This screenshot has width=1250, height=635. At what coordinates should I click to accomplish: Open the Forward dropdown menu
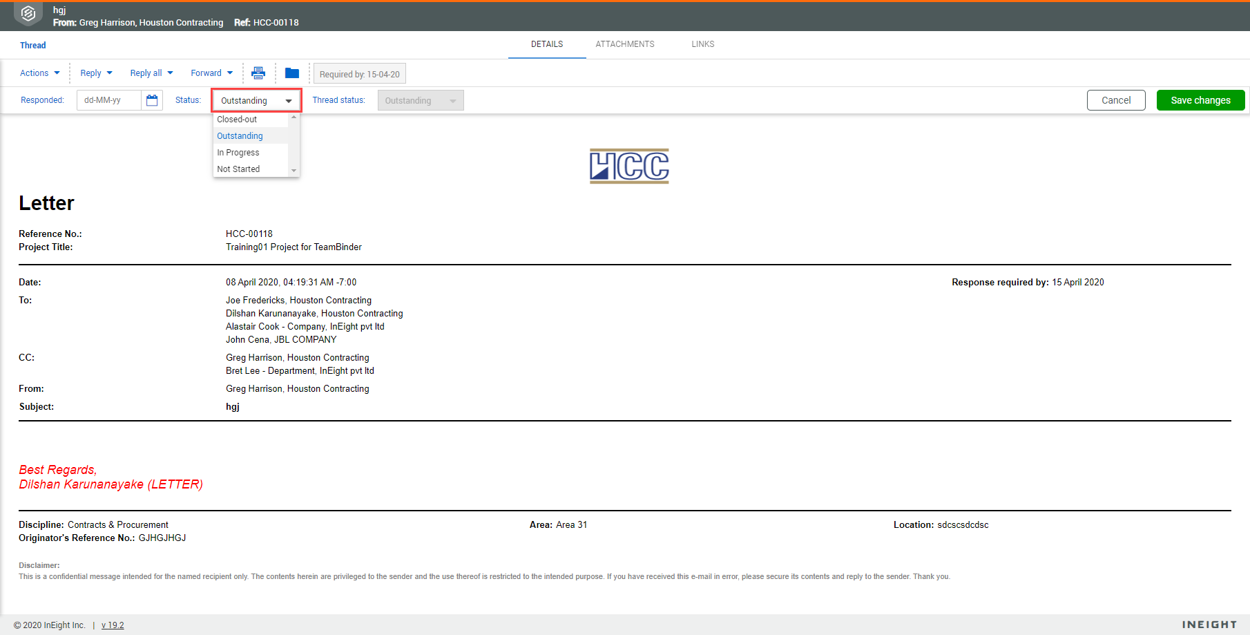[211, 73]
